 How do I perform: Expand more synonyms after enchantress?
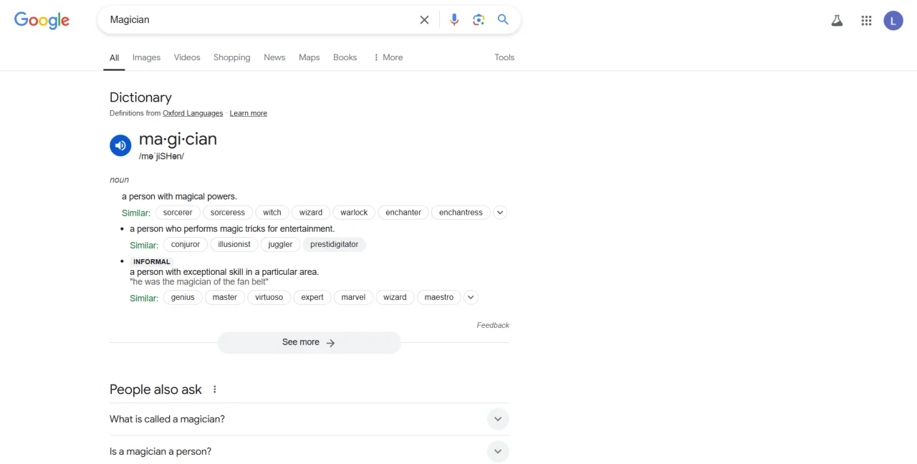pos(500,213)
